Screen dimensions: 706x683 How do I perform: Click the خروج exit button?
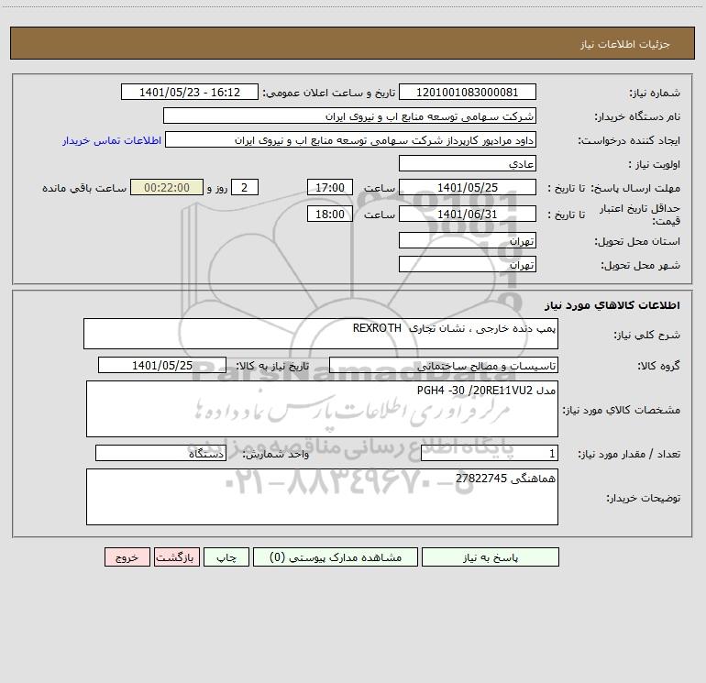click(127, 557)
